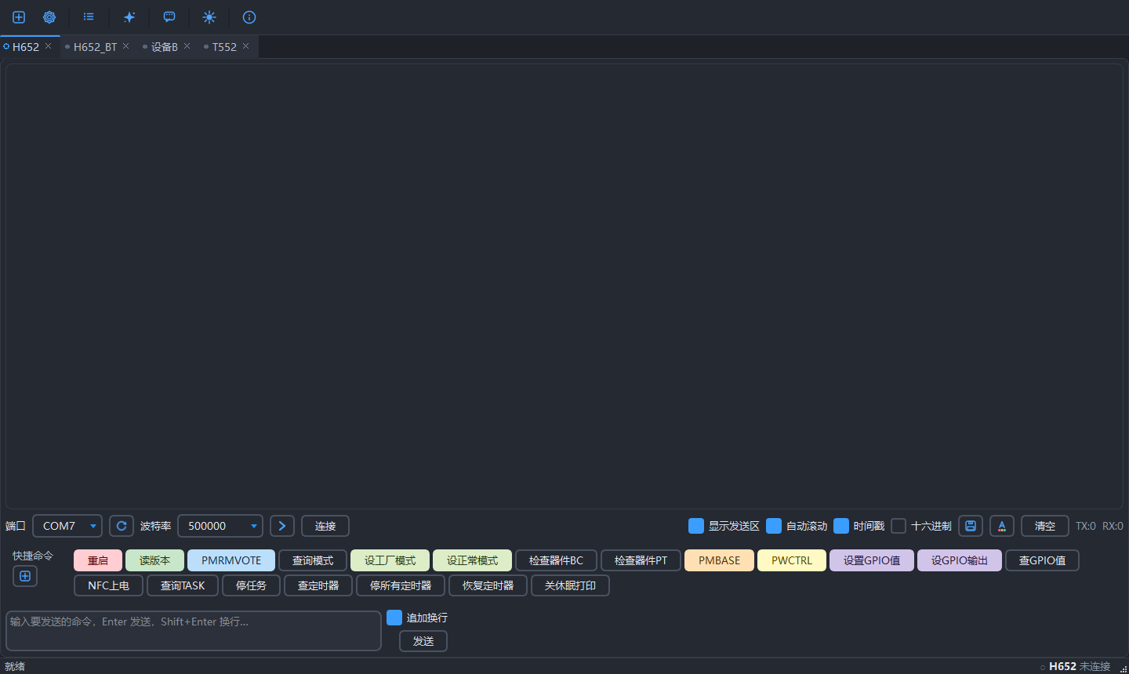The width and height of the screenshot is (1129, 674).
Task: Click the 清空 button
Action: [1045, 526]
